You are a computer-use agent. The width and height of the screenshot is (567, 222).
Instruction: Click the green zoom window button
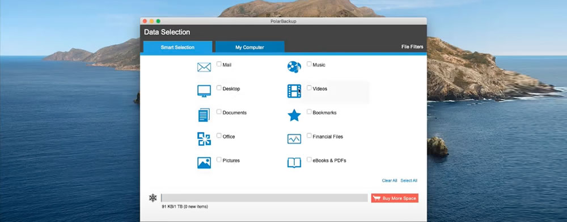point(158,22)
